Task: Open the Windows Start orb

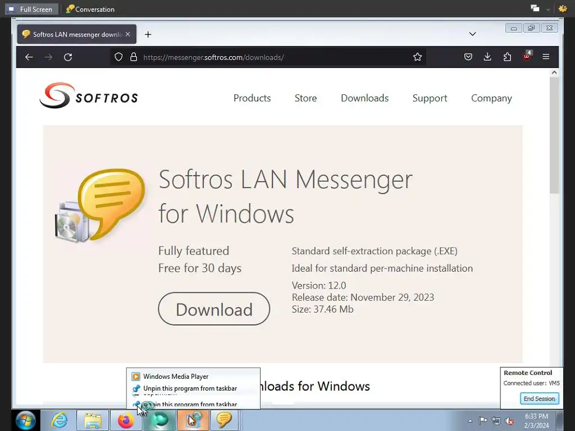Action: click(x=26, y=420)
